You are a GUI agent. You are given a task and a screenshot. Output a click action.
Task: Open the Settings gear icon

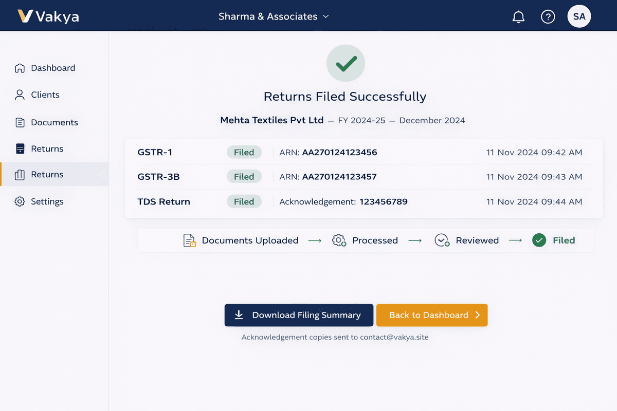click(x=20, y=201)
